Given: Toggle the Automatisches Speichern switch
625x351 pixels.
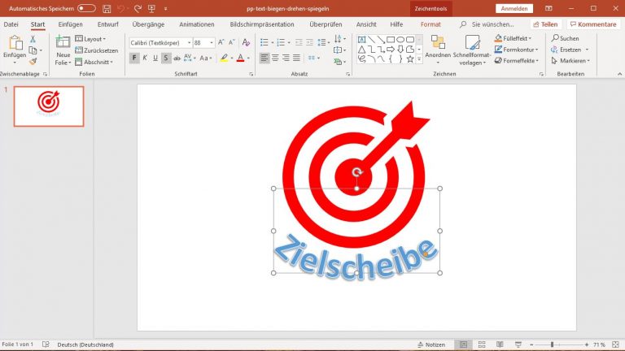Looking at the screenshot, I should tap(86, 8).
